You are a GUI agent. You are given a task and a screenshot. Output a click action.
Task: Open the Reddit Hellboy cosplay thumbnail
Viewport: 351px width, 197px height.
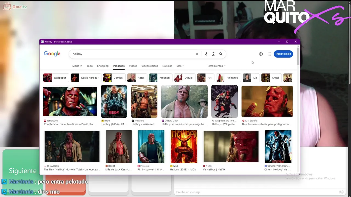(119, 147)
